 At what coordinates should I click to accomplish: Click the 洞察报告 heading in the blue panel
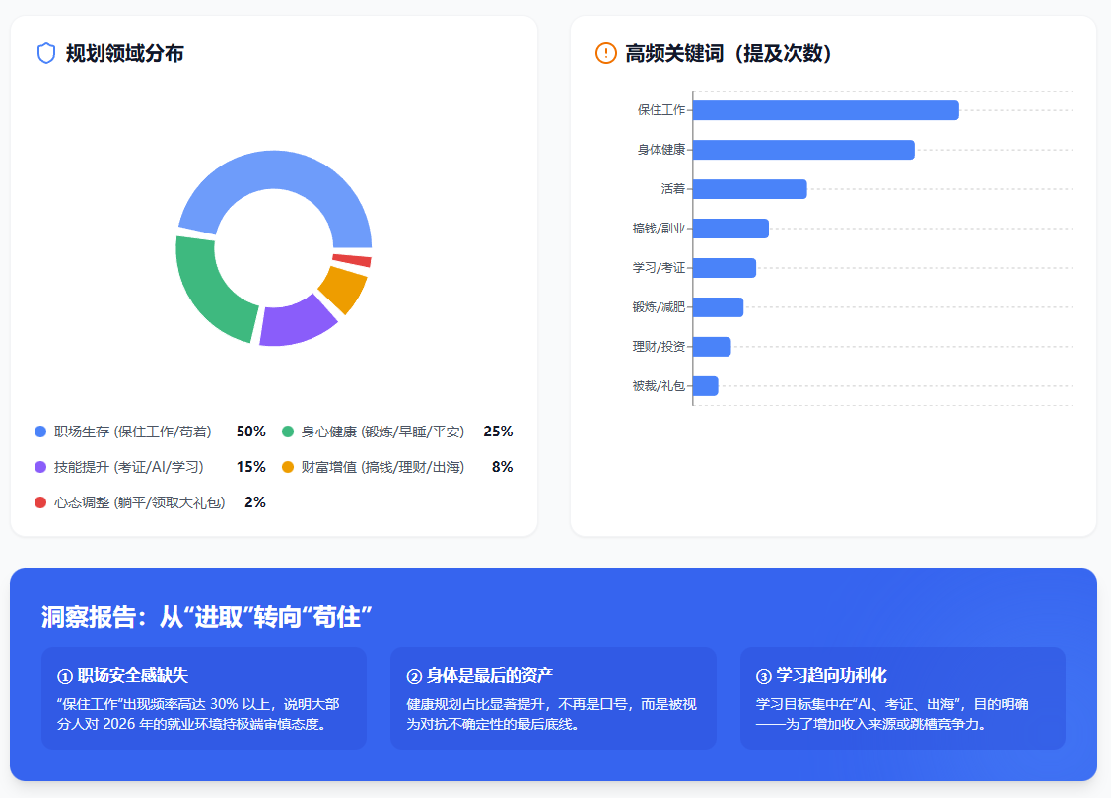[x=206, y=617]
